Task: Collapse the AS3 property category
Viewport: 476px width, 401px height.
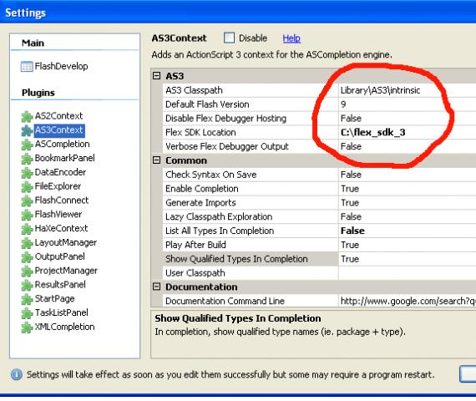Action: point(156,76)
